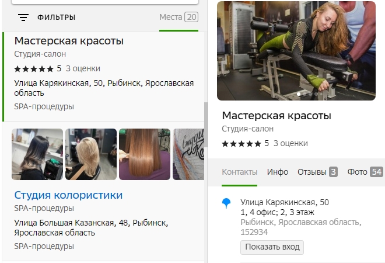Open the filters icon
This screenshot has height=263, width=385.
[23, 18]
